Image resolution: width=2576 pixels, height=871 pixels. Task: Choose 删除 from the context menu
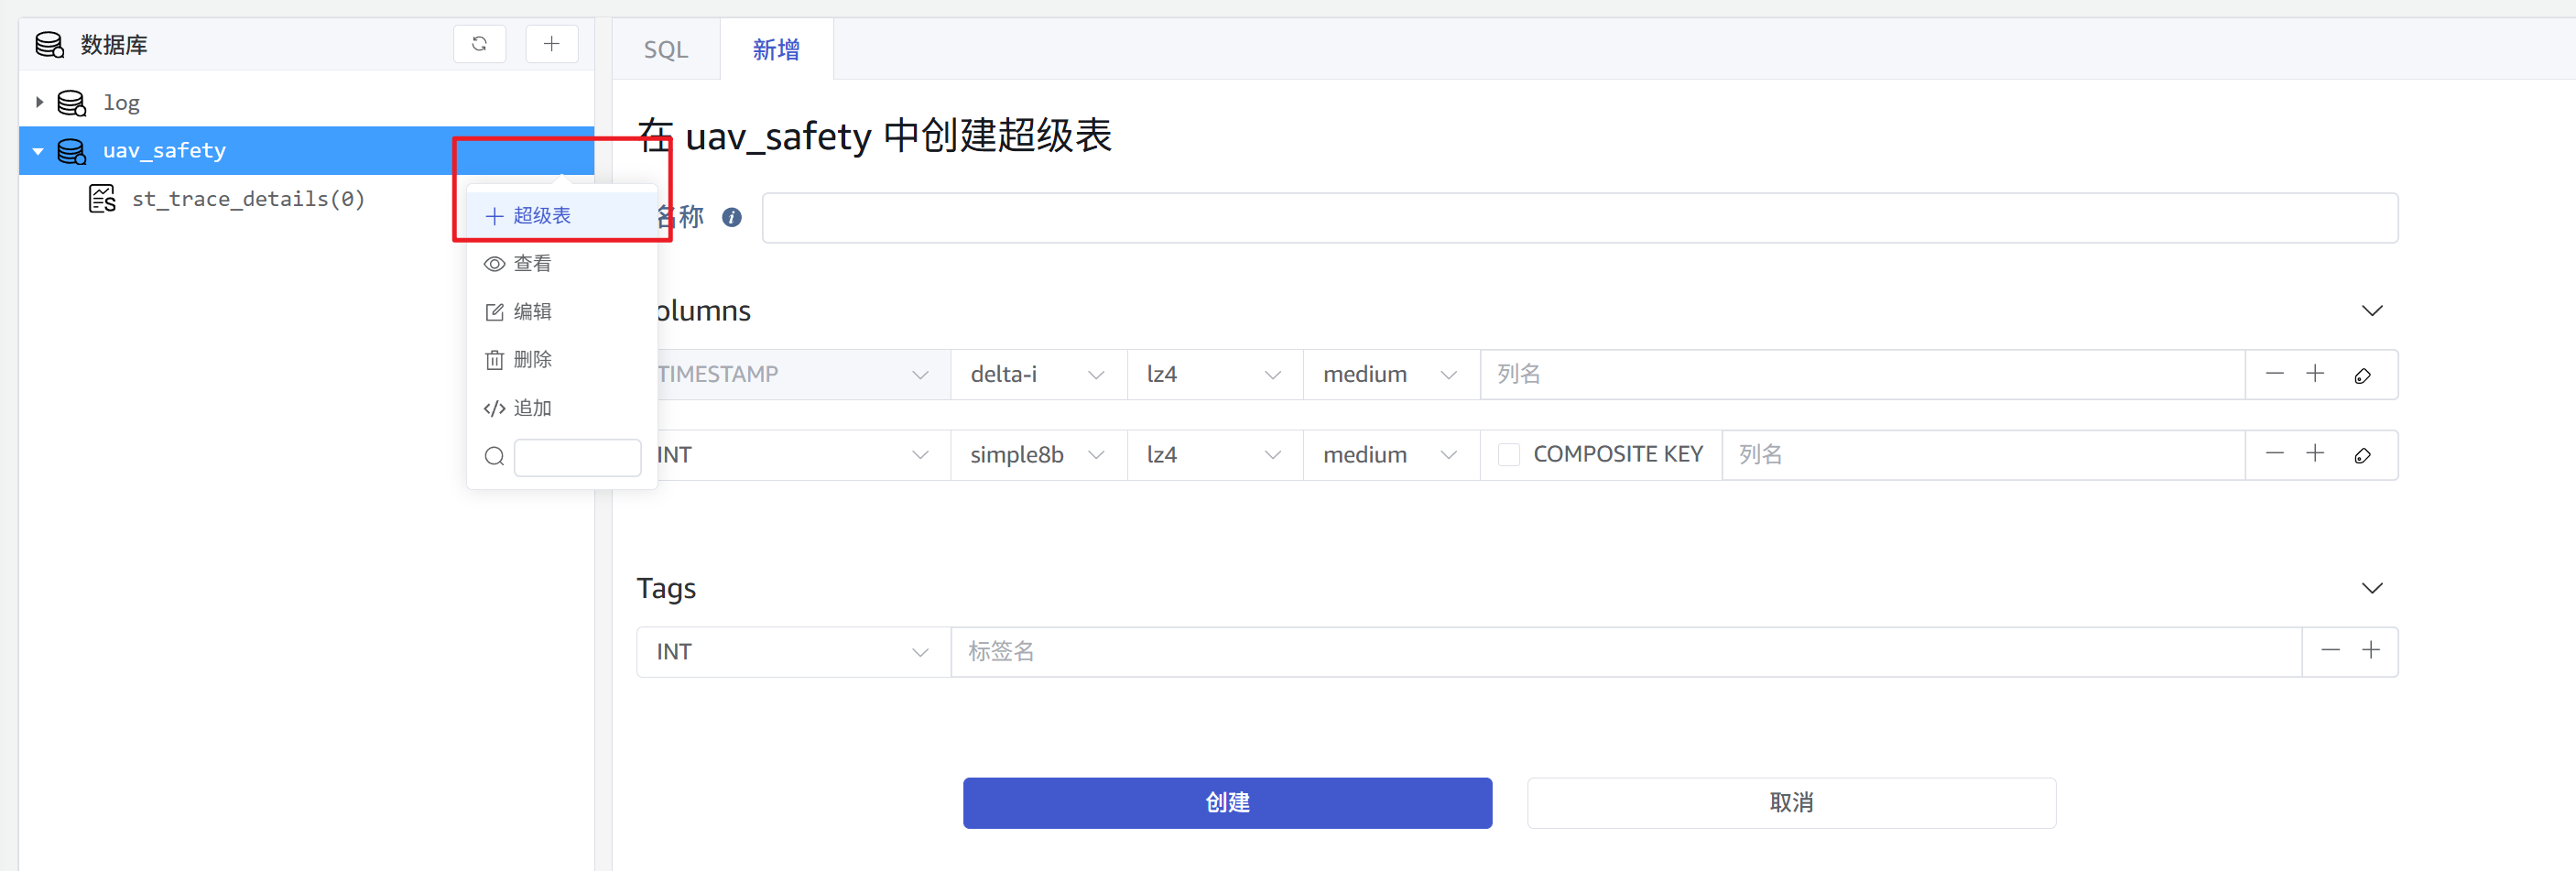pyautogui.click(x=532, y=359)
